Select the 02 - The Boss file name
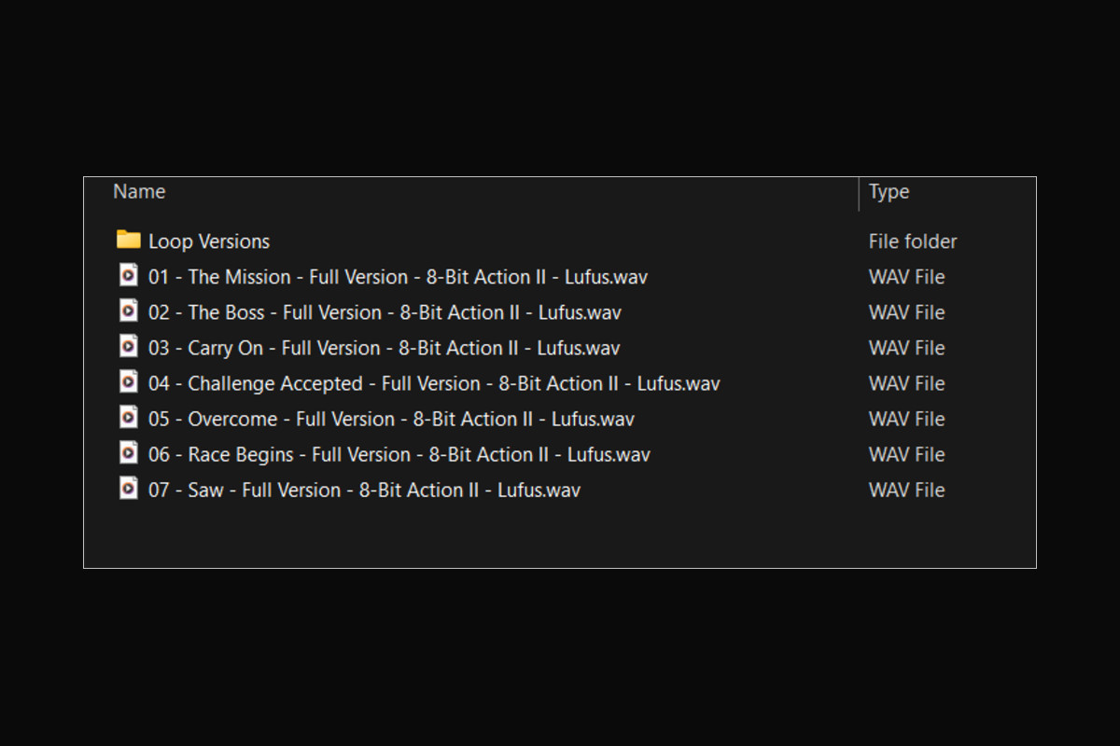1120x746 pixels. (x=385, y=312)
